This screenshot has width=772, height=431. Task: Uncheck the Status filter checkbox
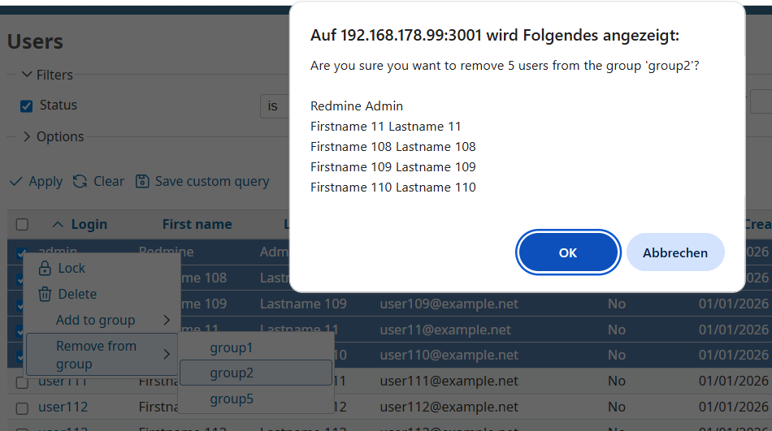[x=26, y=106]
